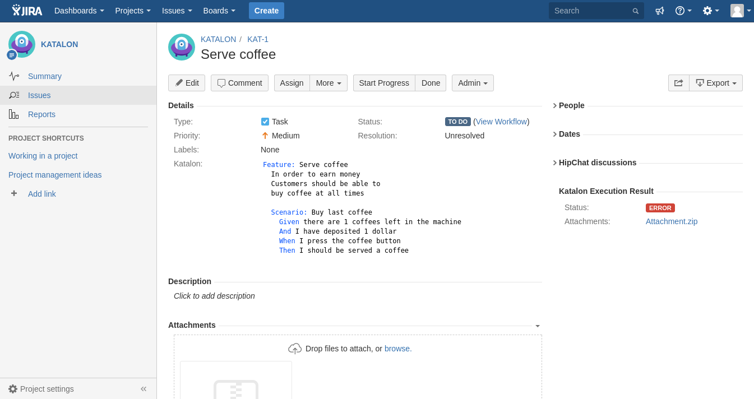Click the Details section heading
754x399 pixels.
coord(181,105)
